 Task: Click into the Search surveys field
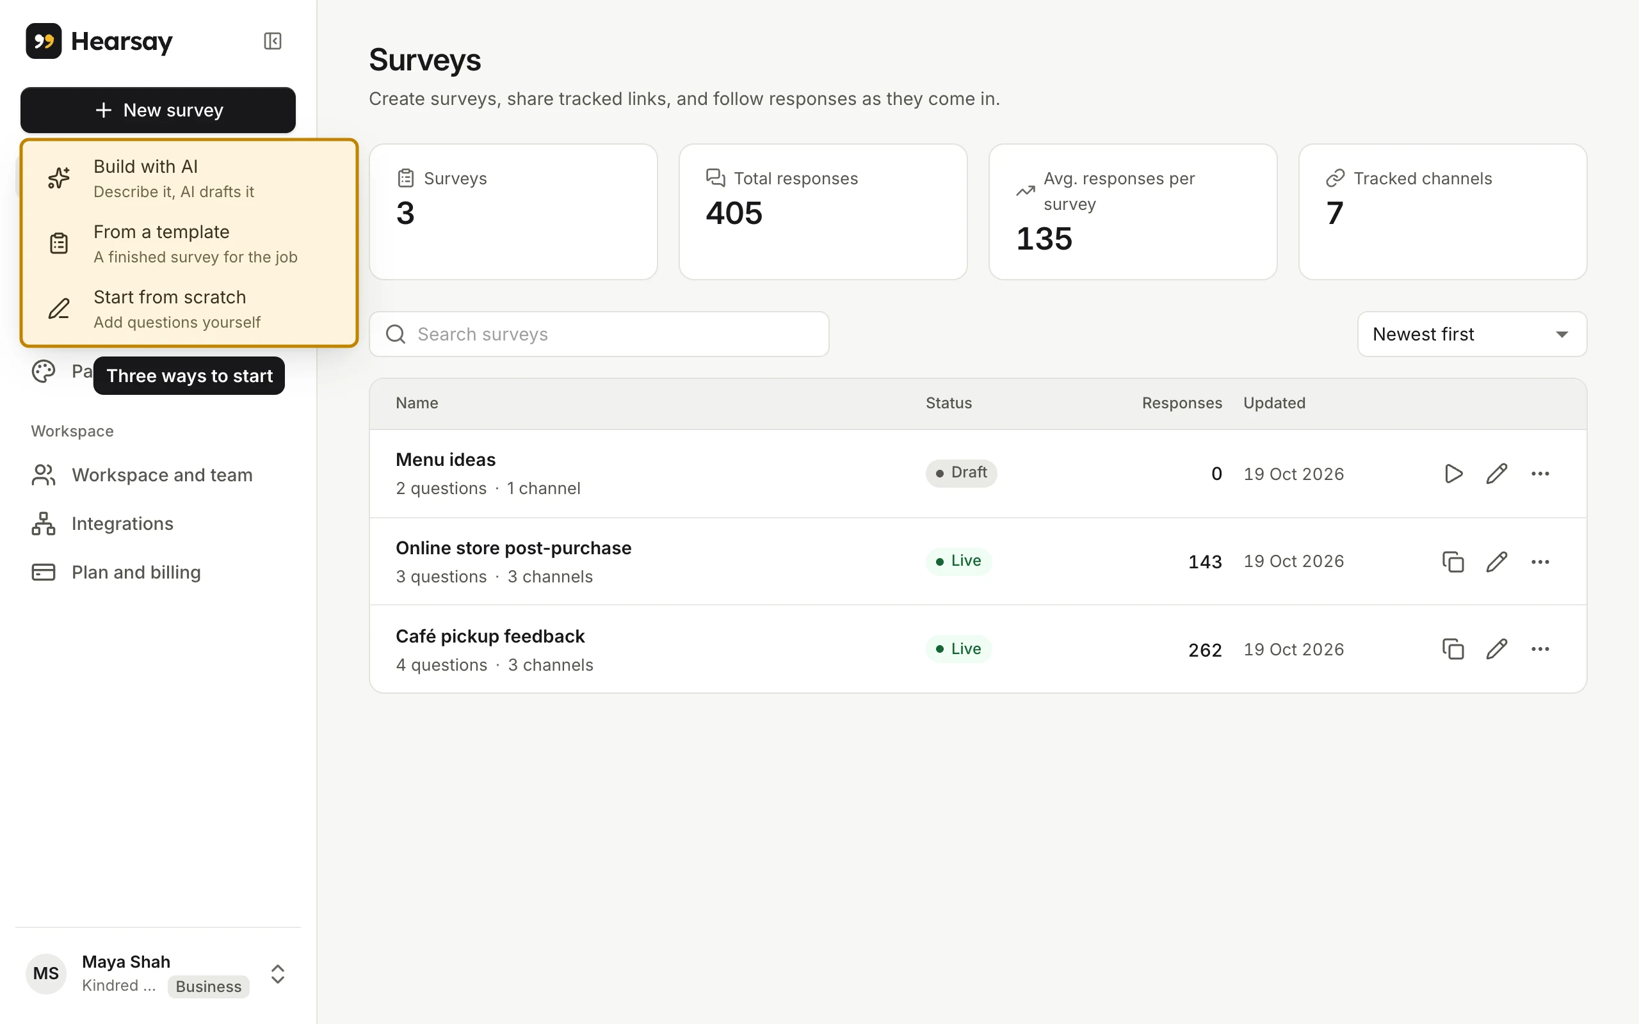point(599,334)
